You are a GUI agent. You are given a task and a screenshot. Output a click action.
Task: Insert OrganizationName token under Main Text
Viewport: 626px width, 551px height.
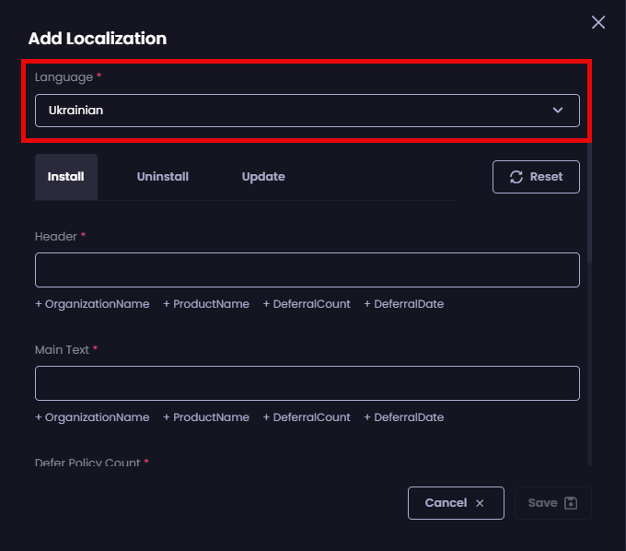[92, 417]
